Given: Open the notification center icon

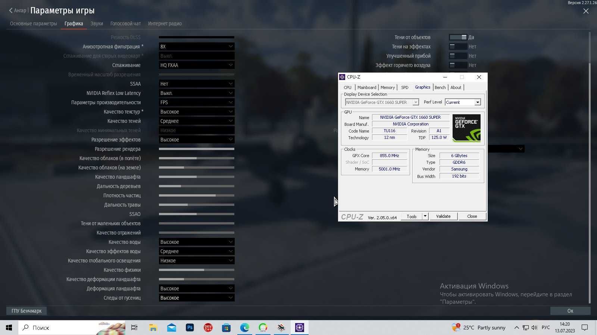Looking at the screenshot, I should point(585,328).
